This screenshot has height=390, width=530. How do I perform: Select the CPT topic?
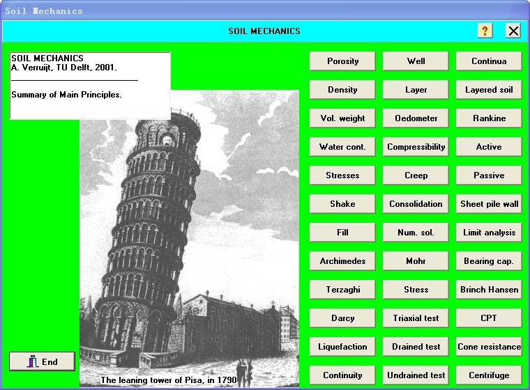(x=489, y=318)
